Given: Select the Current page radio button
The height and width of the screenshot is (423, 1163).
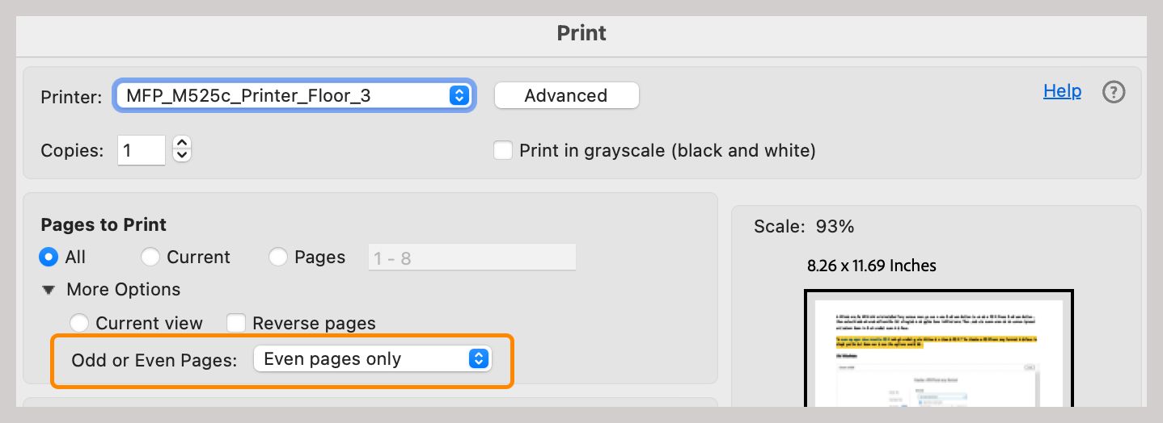Looking at the screenshot, I should click(150, 258).
